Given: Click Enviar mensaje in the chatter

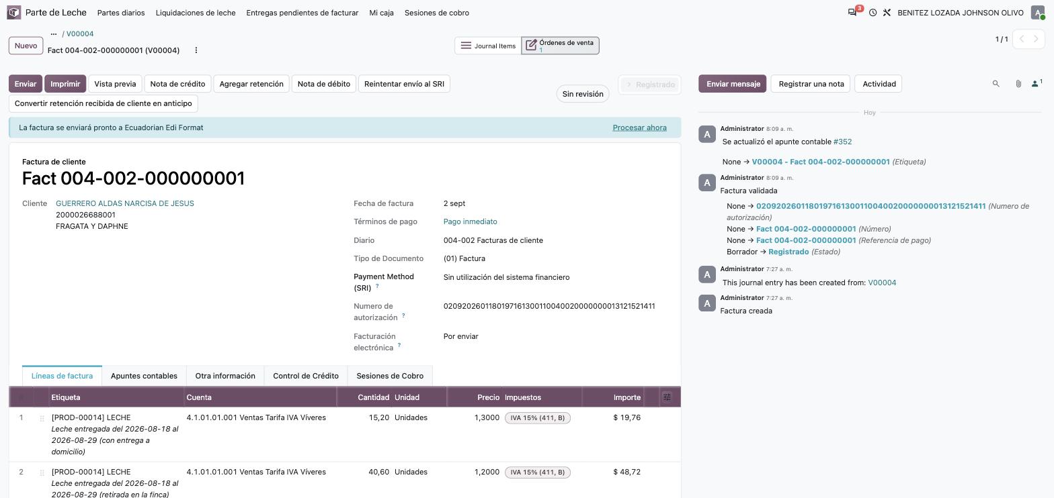Looking at the screenshot, I should 733,84.
